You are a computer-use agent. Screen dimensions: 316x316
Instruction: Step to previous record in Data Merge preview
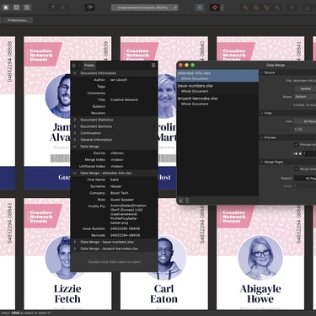coord(300,153)
